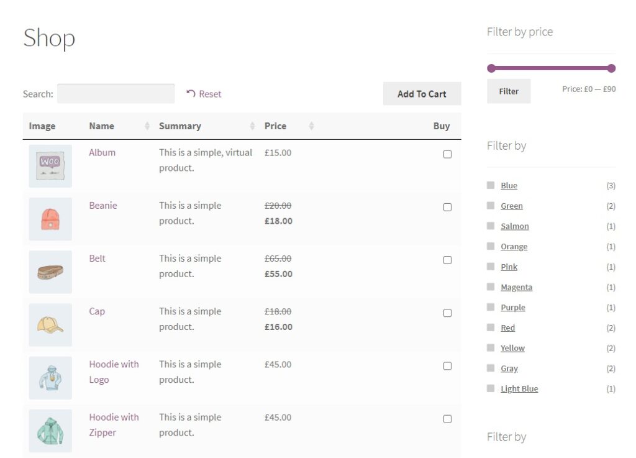This screenshot has height=458, width=636.
Task: Select the Light Blue color filter link
Action: tap(519, 388)
